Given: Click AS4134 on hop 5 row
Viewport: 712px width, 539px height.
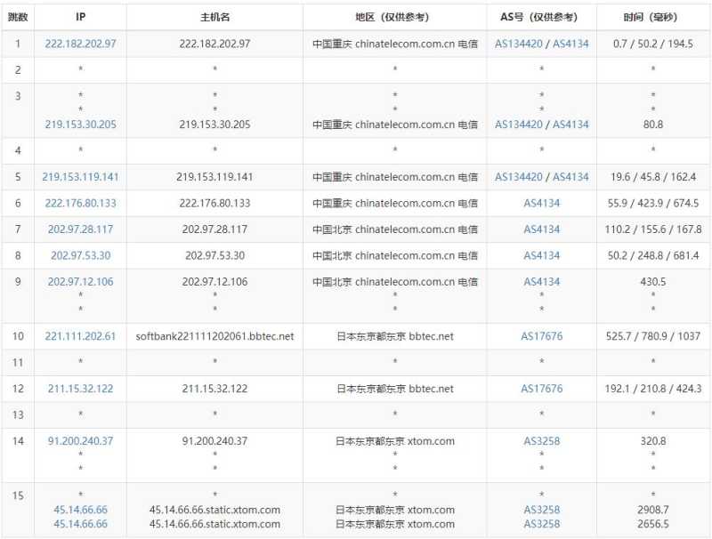Looking at the screenshot, I should (571, 177).
